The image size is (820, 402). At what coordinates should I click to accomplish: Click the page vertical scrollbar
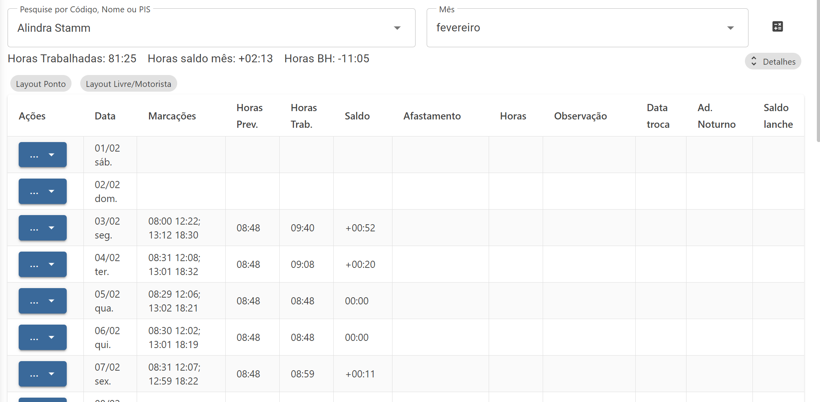click(818, 71)
